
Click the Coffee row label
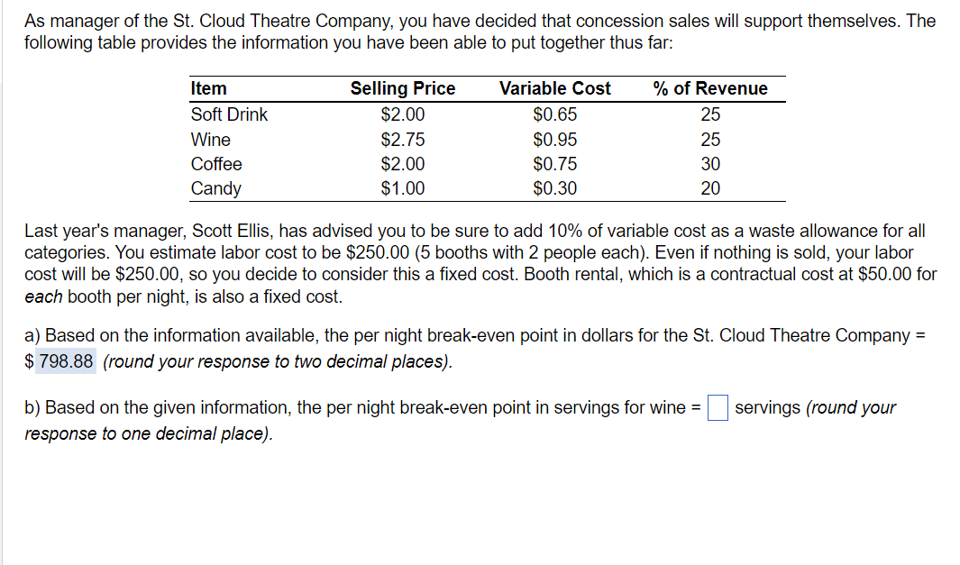pos(216,164)
